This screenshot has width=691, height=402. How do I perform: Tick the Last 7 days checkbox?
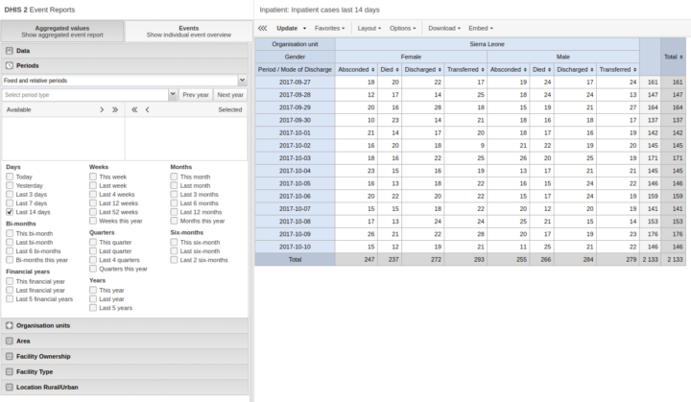coord(10,203)
